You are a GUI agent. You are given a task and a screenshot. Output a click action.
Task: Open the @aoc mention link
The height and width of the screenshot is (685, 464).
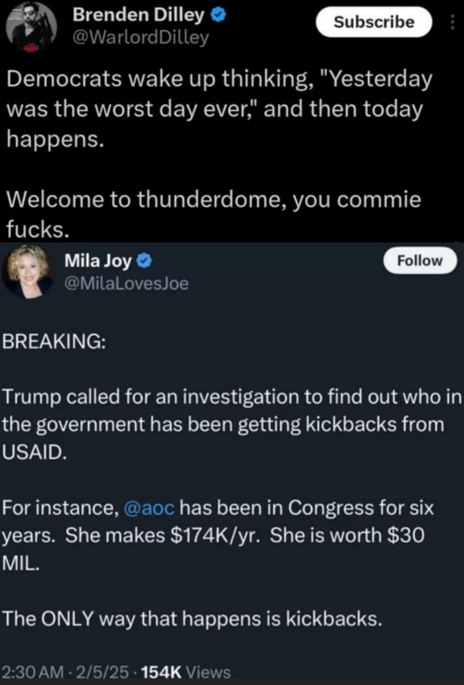pyautogui.click(x=151, y=508)
